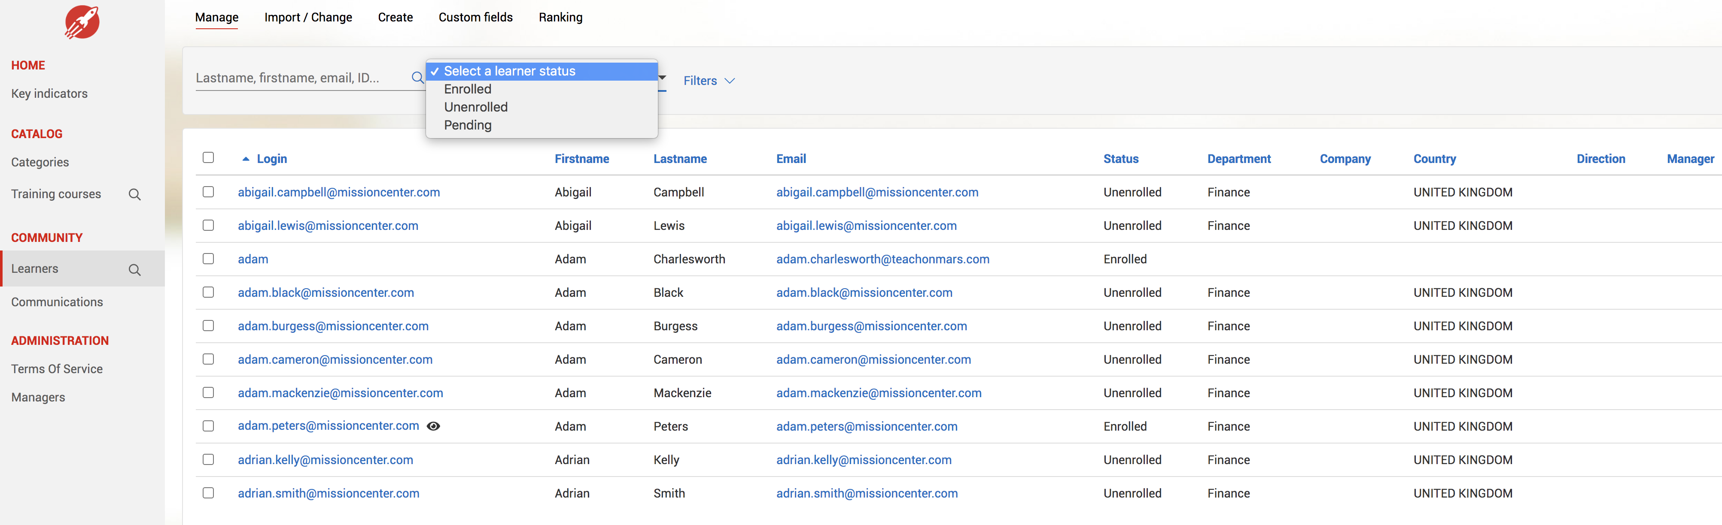Click the 'Charlesworth' lastname cell
Screen dimensions: 1722x525
tap(689, 259)
